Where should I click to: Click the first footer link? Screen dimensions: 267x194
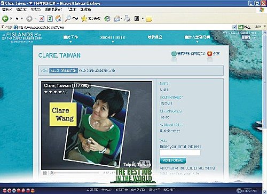(x=92, y=190)
